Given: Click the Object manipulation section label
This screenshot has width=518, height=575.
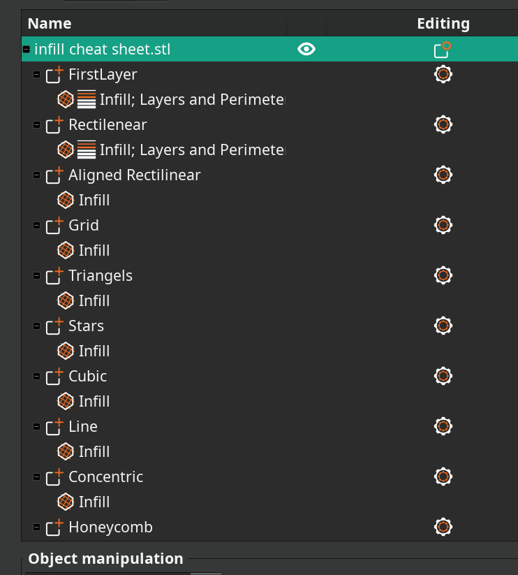Looking at the screenshot, I should pos(105,558).
